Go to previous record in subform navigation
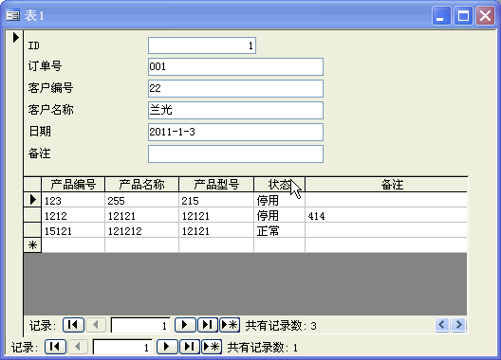Image resolution: width=501 pixels, height=360 pixels. coord(96,325)
